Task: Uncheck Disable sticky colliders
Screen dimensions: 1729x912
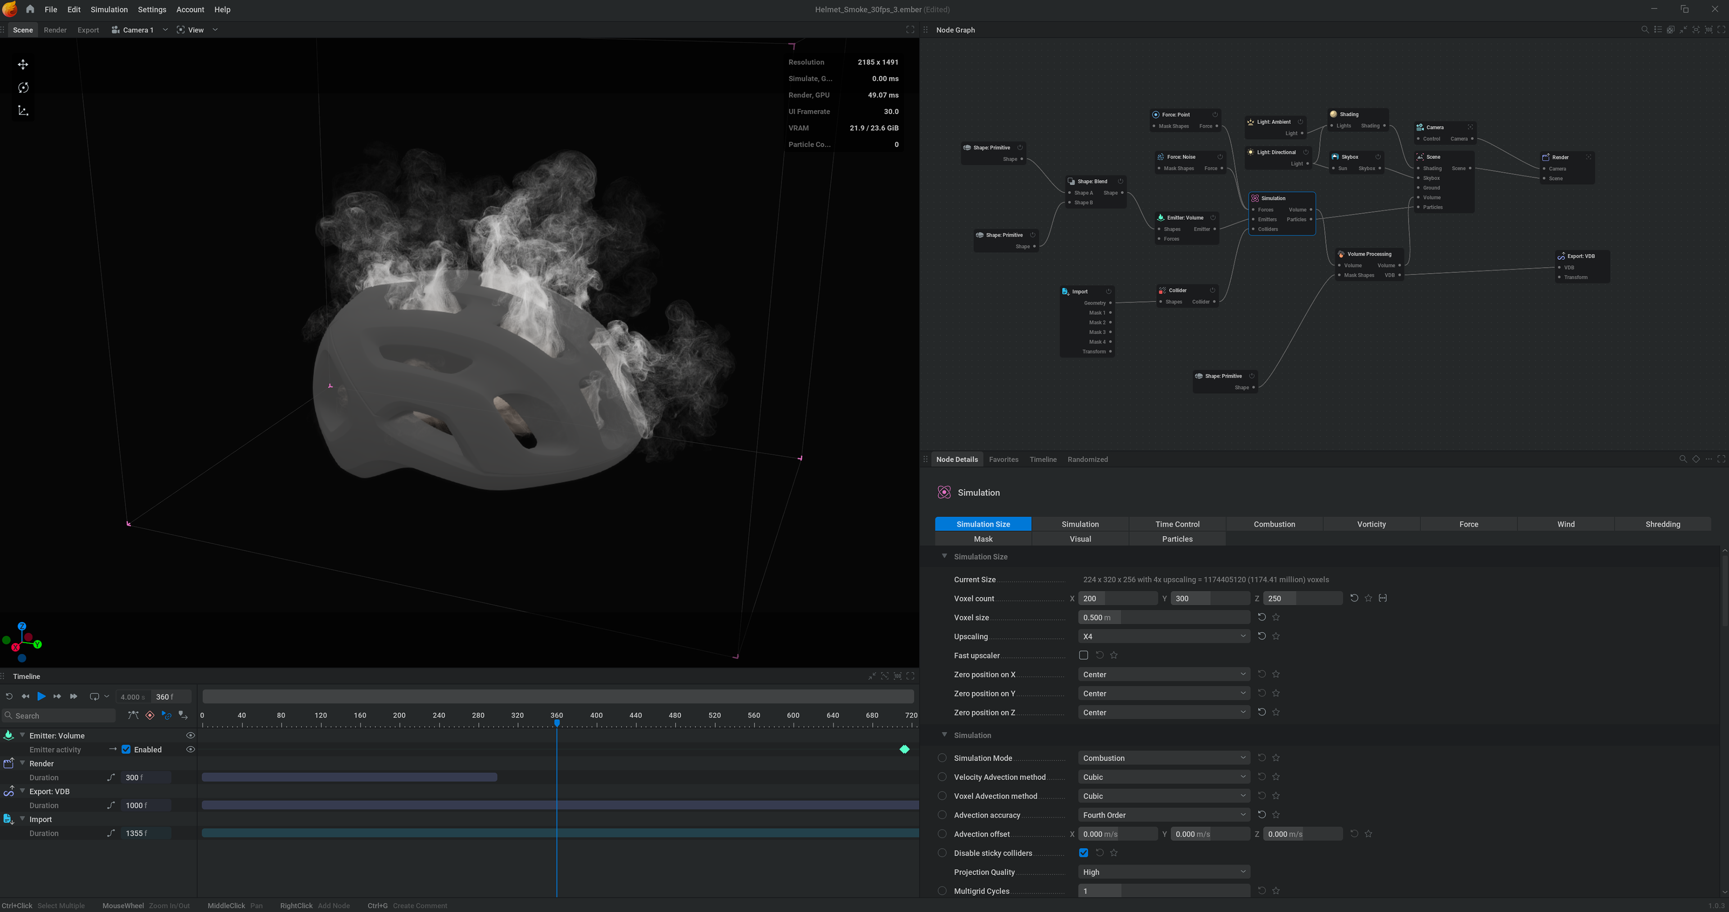Action: (x=1083, y=853)
